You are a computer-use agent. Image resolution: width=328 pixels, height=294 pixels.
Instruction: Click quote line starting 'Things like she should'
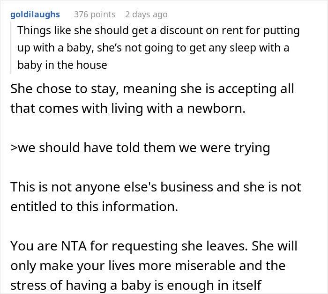158,30
